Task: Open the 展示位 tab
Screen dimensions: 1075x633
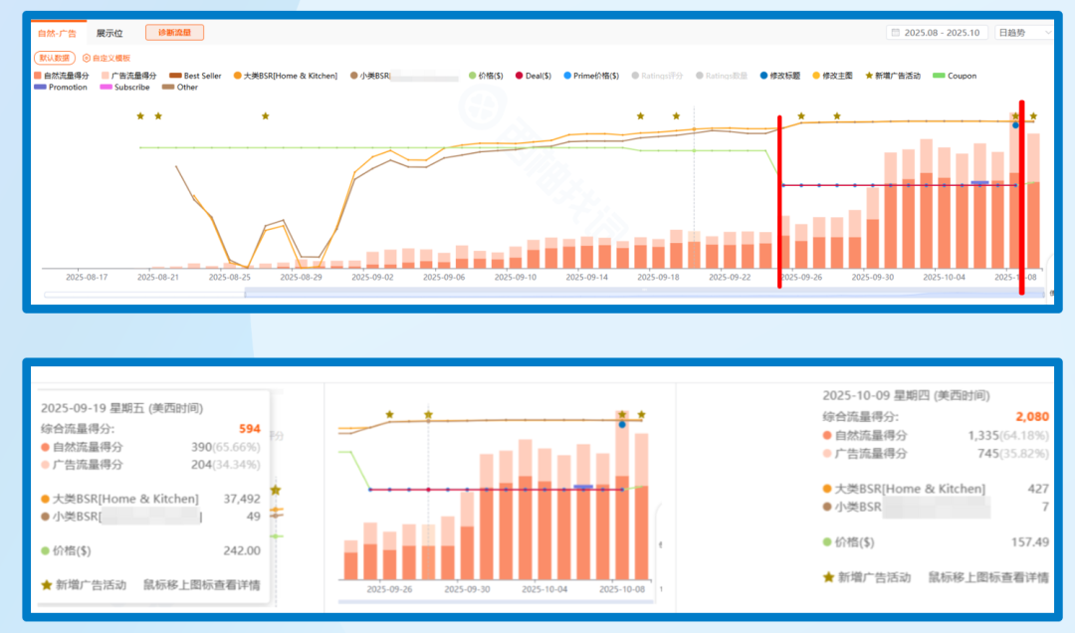Action: [x=109, y=33]
